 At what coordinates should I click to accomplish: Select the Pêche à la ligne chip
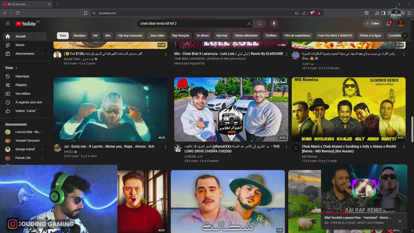(370, 36)
